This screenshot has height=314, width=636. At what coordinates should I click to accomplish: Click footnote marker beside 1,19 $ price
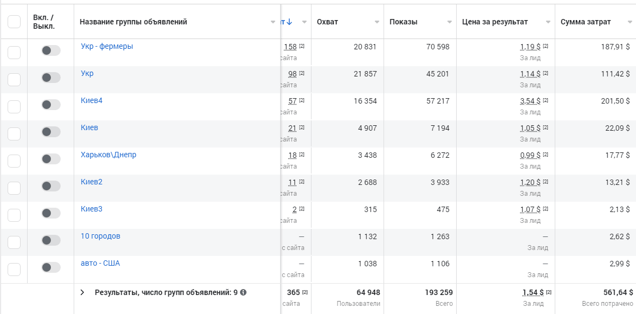tap(546, 46)
